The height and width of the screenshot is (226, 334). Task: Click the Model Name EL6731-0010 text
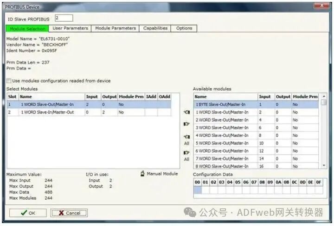click(x=38, y=39)
